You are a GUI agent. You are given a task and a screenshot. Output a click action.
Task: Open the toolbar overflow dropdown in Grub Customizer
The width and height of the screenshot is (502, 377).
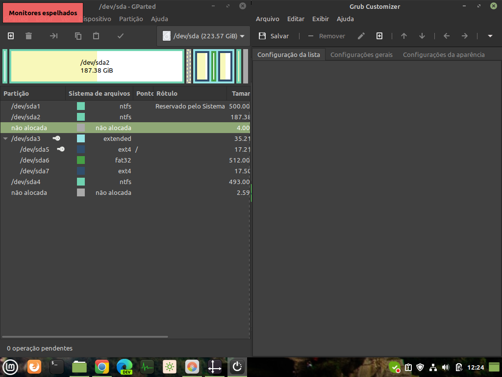490,36
